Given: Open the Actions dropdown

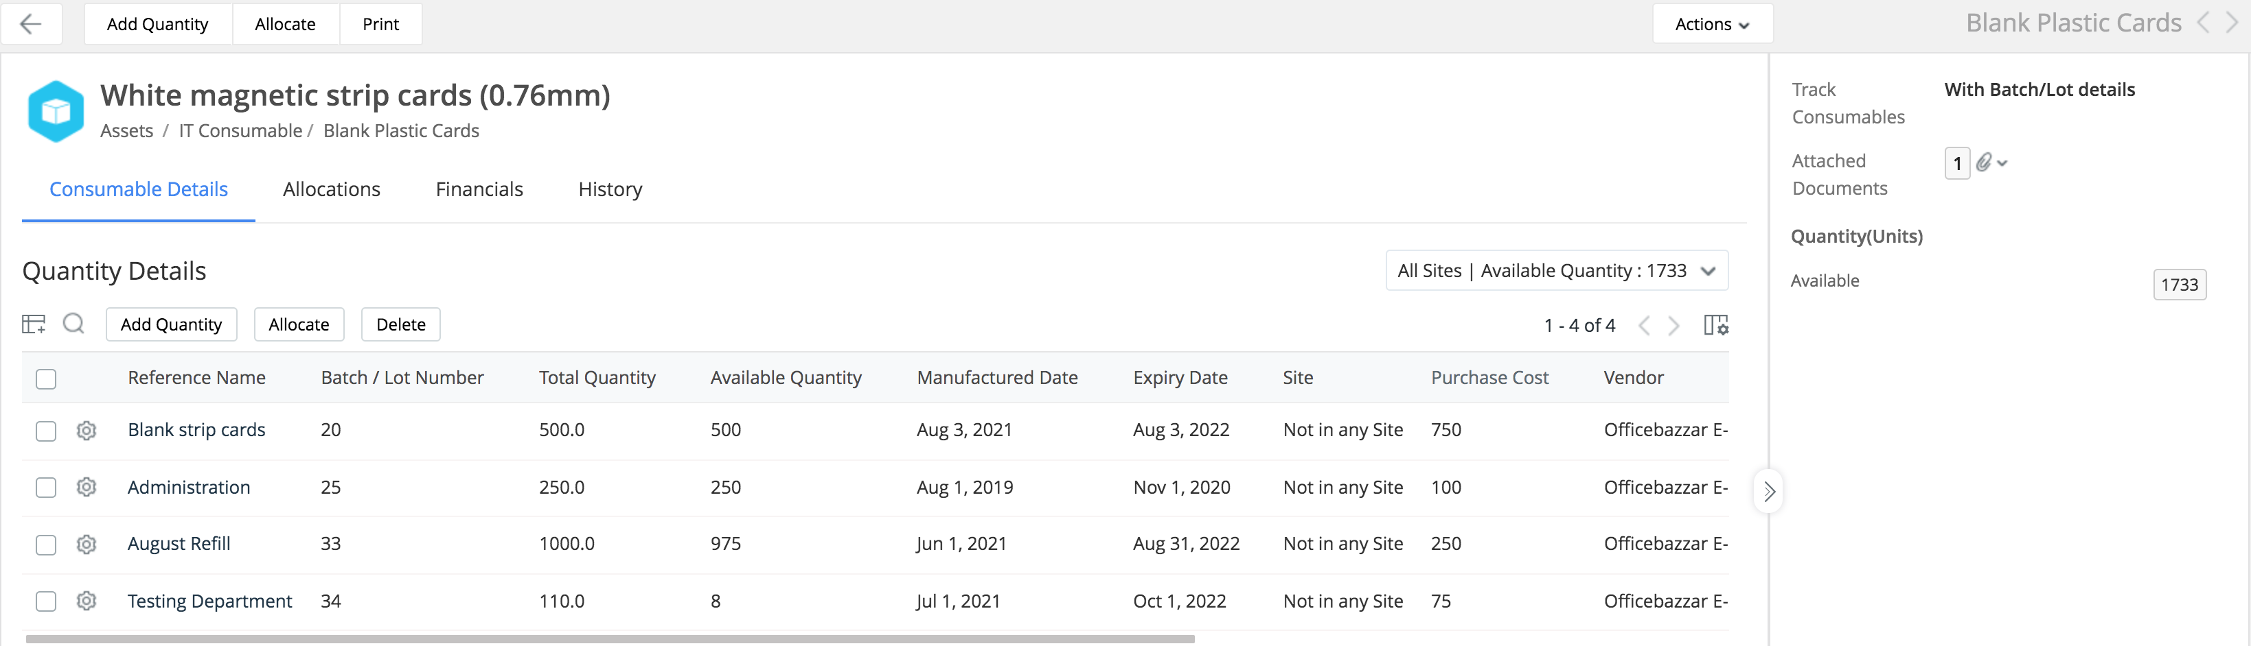Looking at the screenshot, I should (x=1712, y=25).
